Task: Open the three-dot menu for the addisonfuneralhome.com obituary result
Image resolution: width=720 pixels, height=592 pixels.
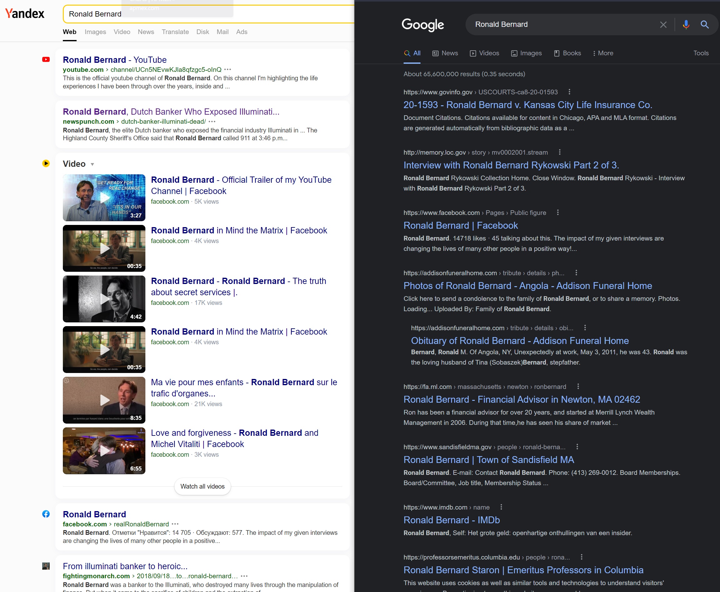Action: click(585, 328)
